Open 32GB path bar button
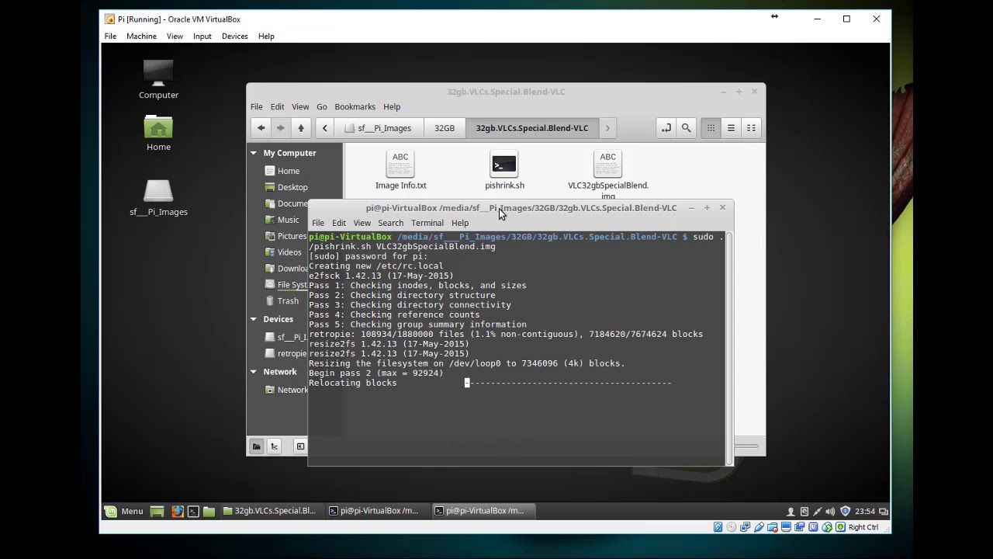 [445, 128]
